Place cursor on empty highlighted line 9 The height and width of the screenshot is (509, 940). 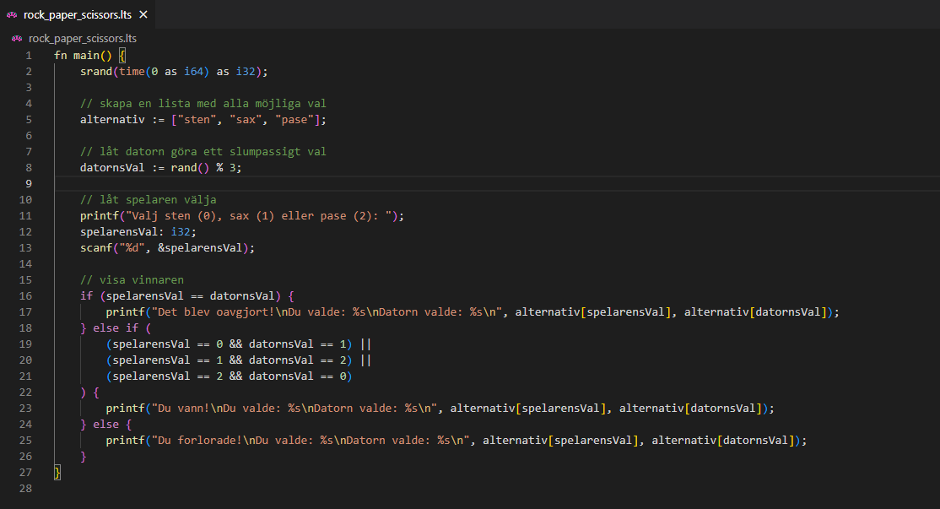pyautogui.click(x=338, y=184)
